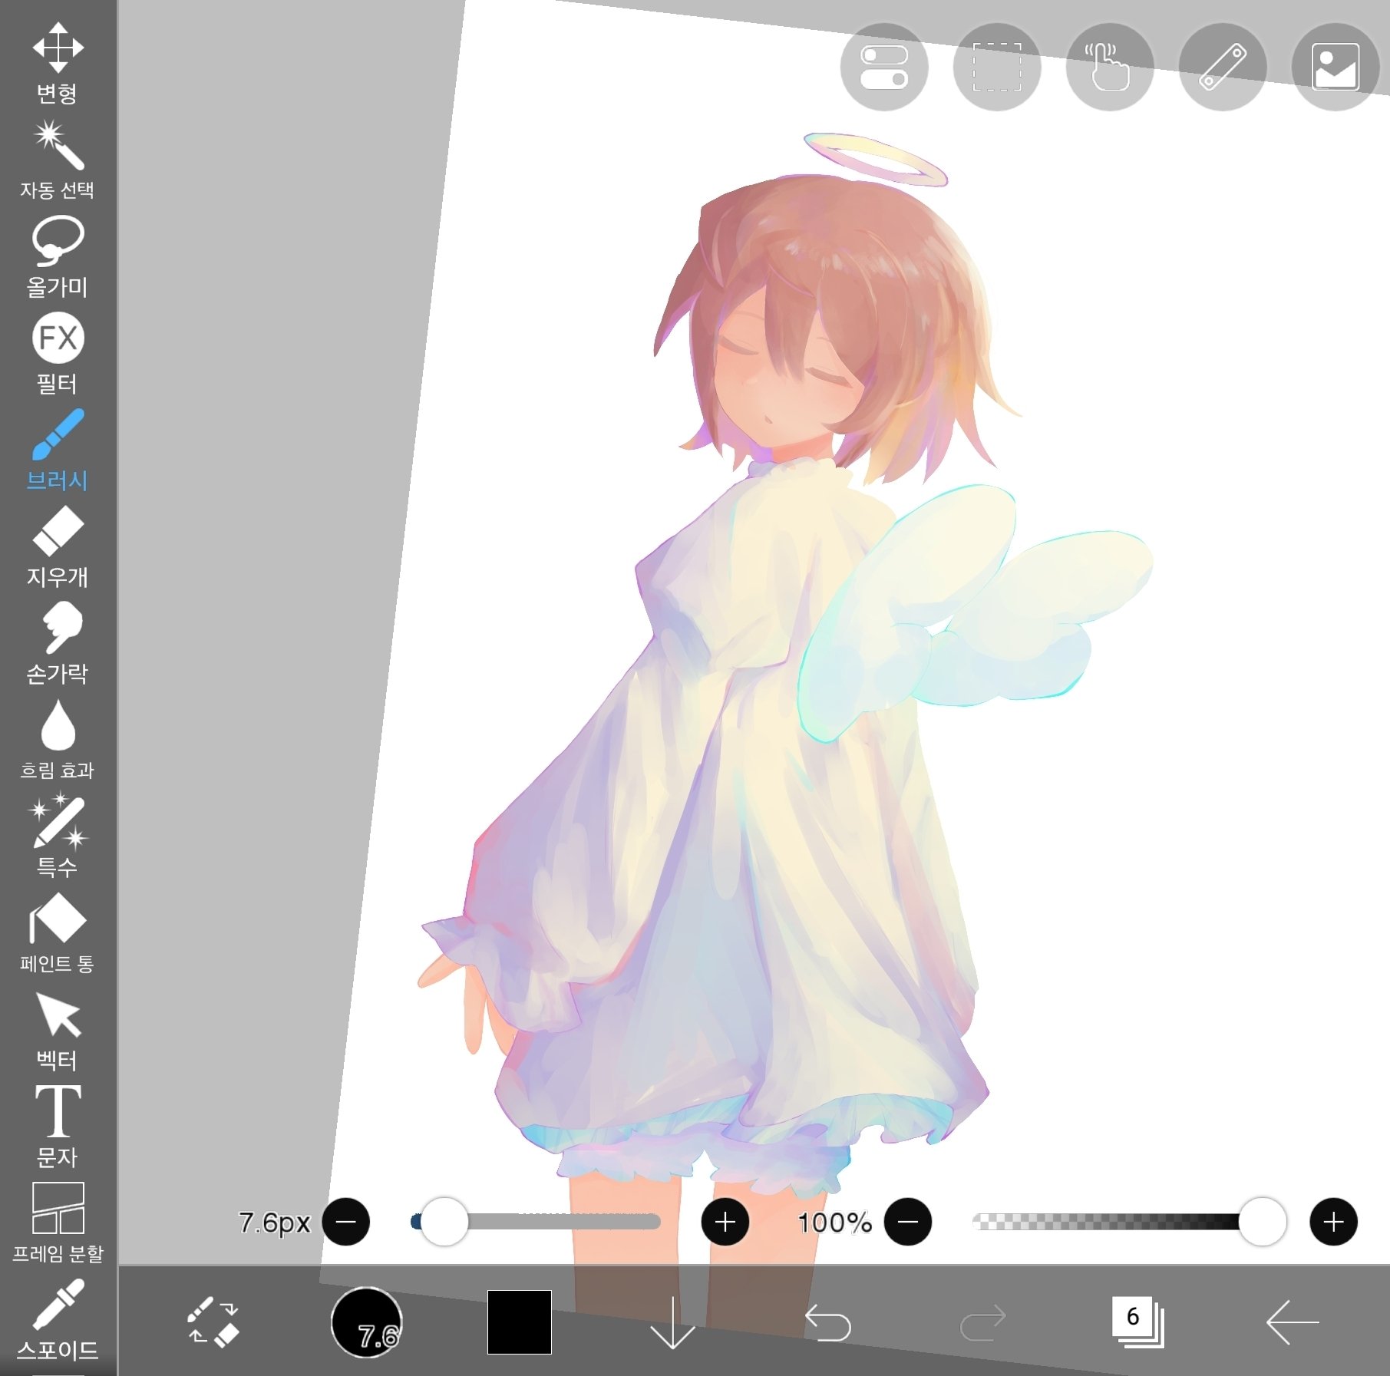Select the Special (특수) pen tool
This screenshot has width=1390, height=1376.
(x=58, y=836)
